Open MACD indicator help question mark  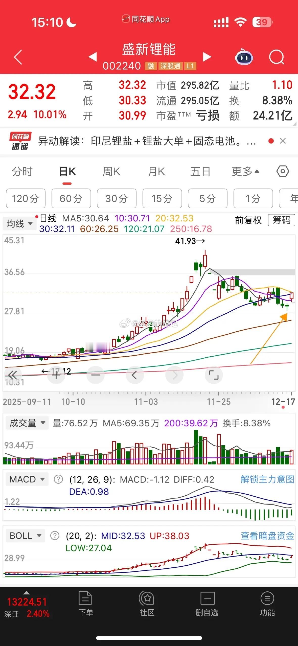[x=58, y=479]
